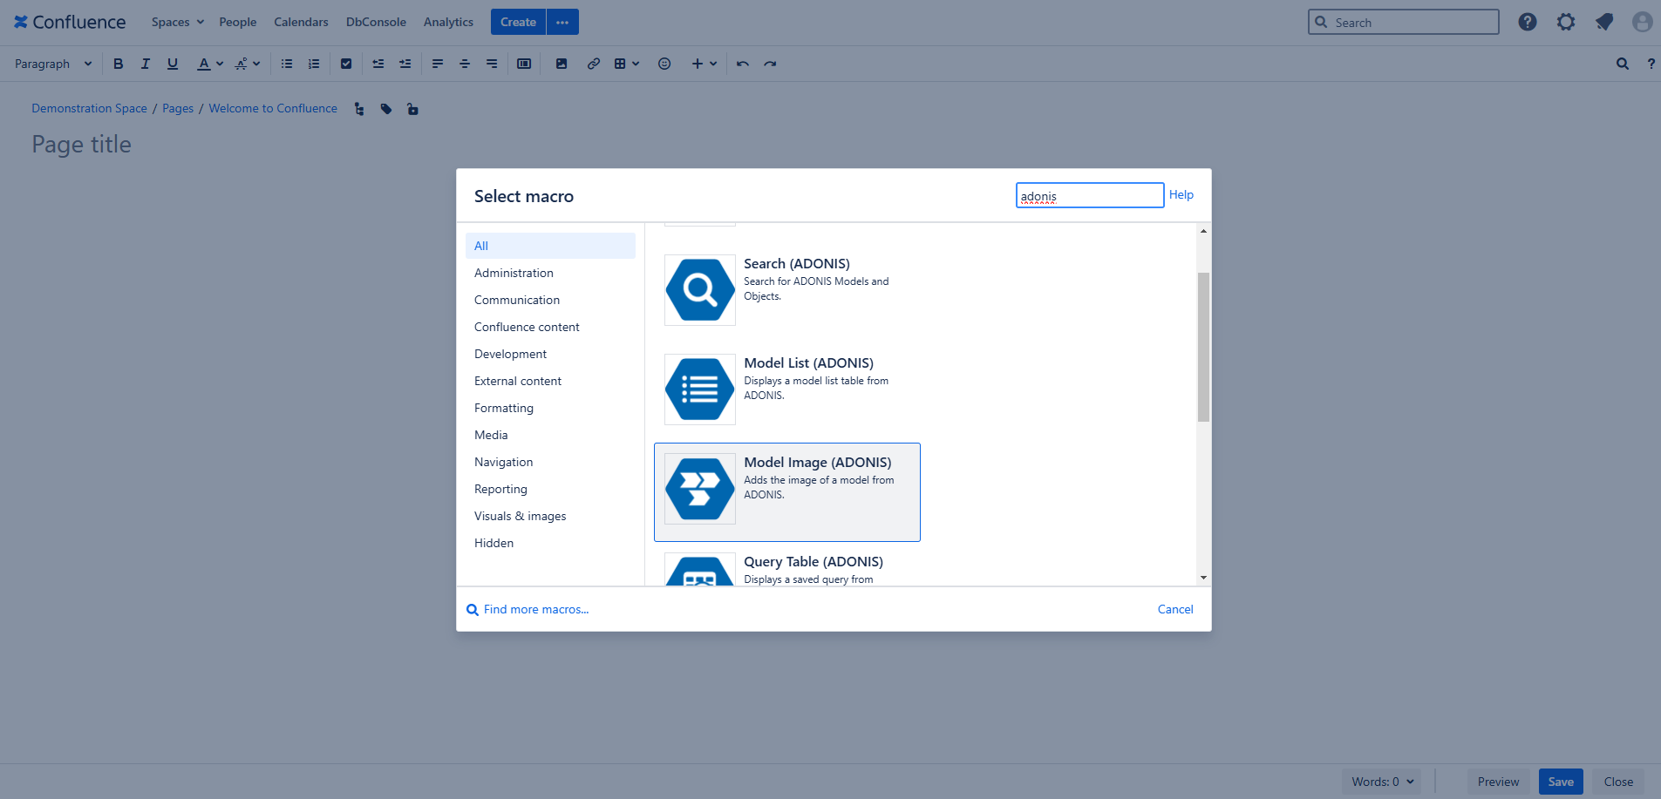Insert an emoji from the toolbar

664,63
